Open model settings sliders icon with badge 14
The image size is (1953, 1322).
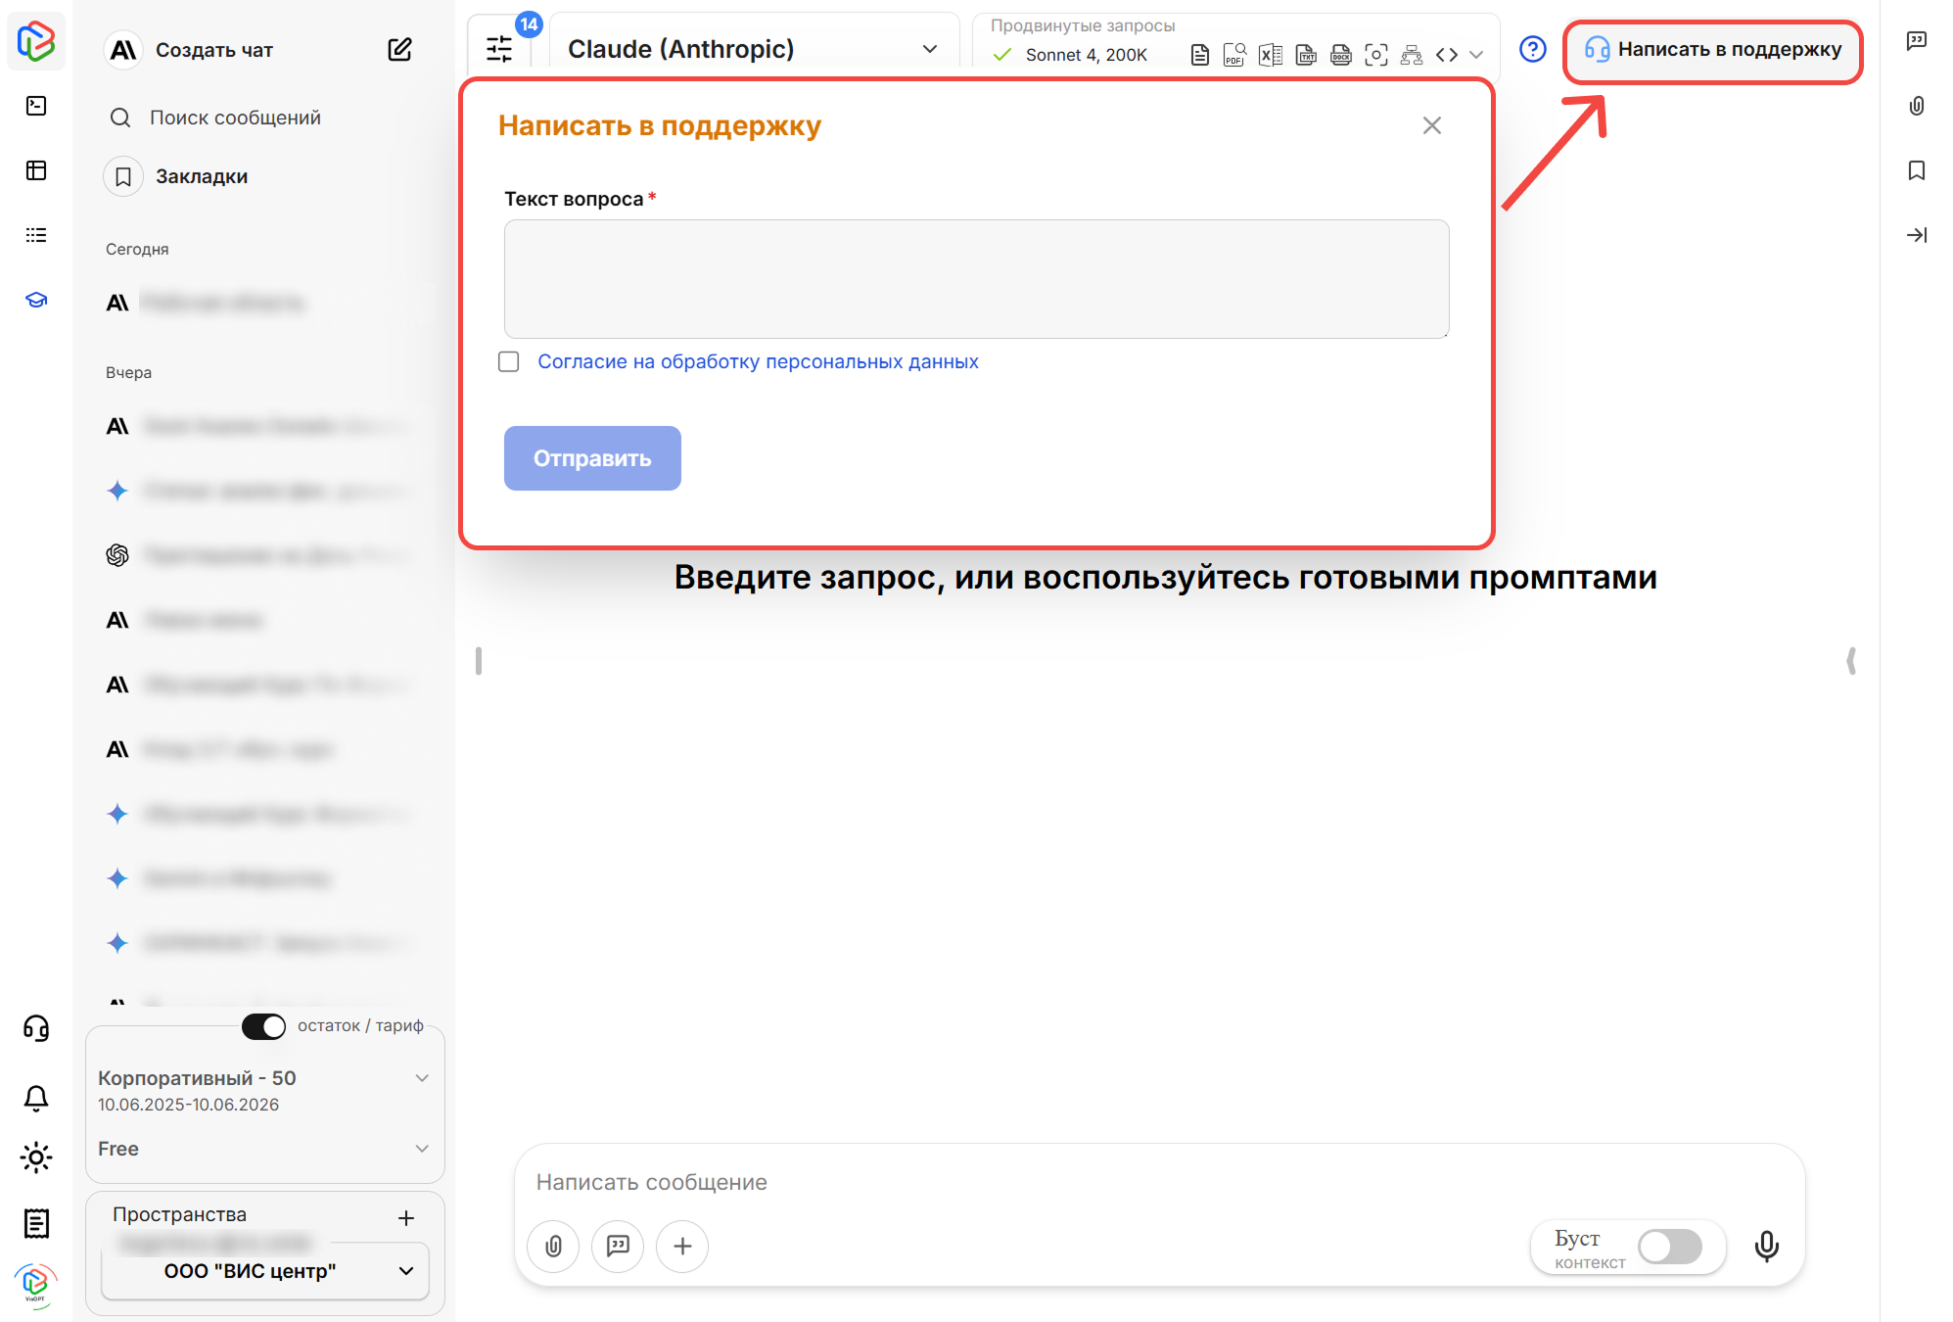pyautogui.click(x=499, y=49)
